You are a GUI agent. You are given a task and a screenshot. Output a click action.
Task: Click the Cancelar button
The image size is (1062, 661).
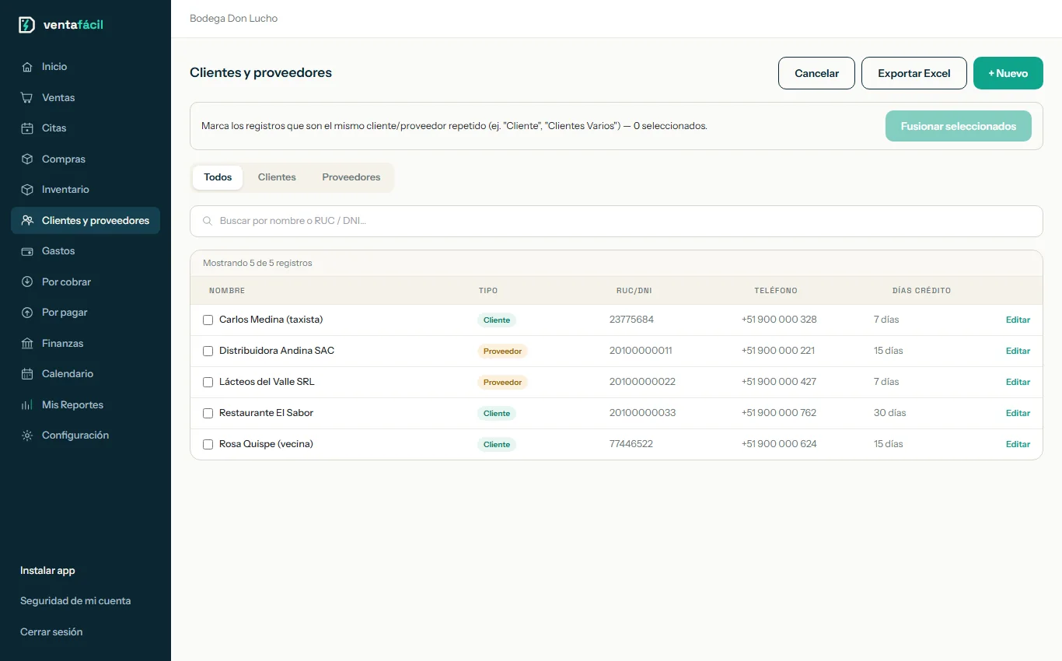pos(816,73)
